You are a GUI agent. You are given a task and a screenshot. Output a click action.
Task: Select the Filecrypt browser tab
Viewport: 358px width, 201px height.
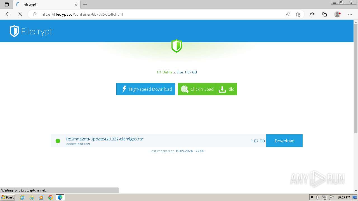click(x=46, y=4)
